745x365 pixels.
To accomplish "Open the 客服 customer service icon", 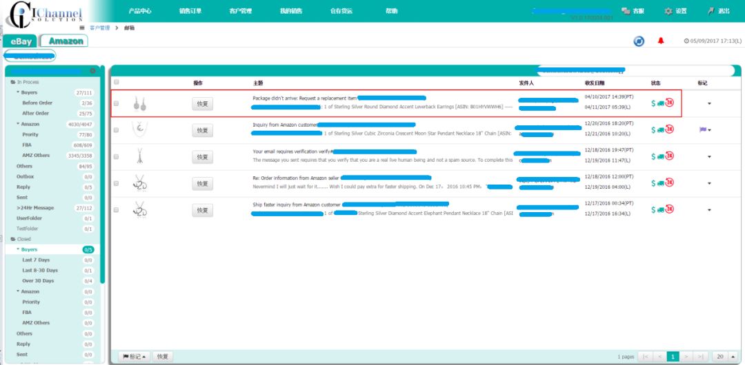I will (626, 11).
